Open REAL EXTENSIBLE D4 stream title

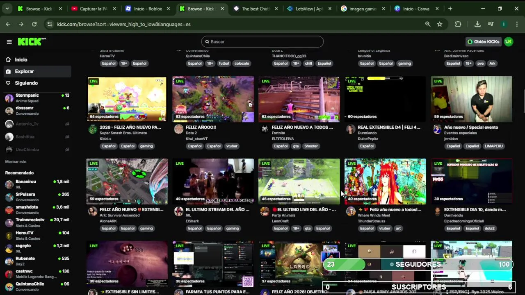[x=389, y=127]
